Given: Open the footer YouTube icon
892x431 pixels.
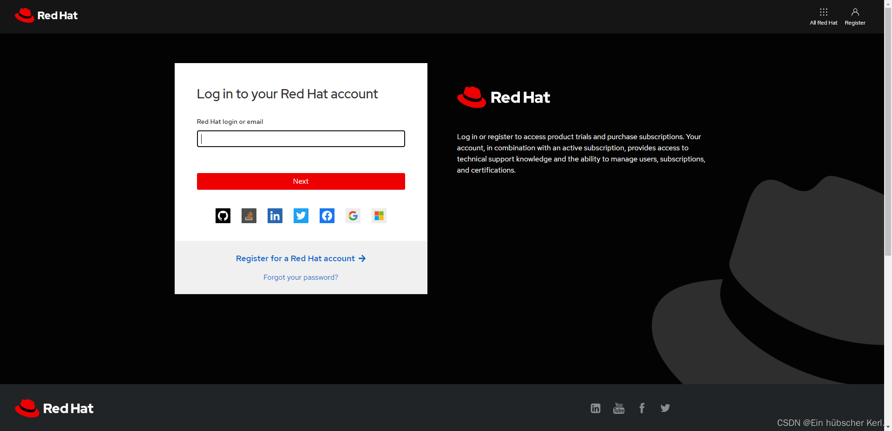Looking at the screenshot, I should click(619, 408).
